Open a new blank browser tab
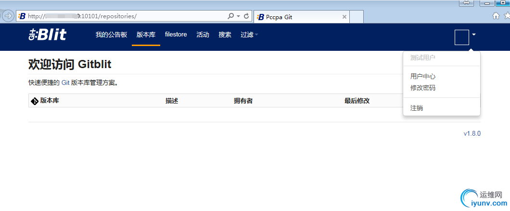The height and width of the screenshot is (211, 510). pos(357,17)
